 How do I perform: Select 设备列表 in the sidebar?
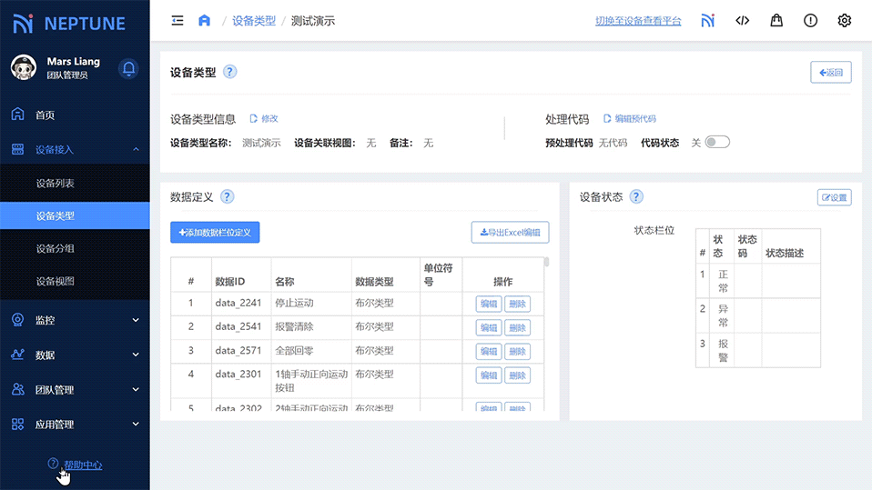[x=56, y=183]
